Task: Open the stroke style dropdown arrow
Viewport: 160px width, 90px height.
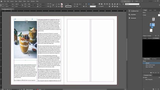Action: pyautogui.click(x=72, y=6)
